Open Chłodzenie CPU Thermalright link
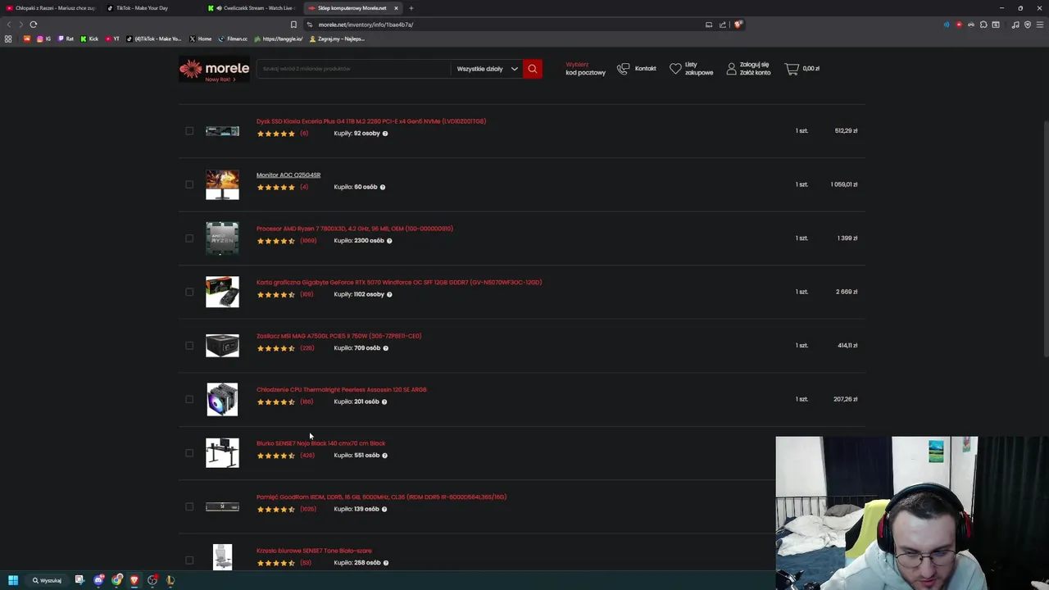Screen dimensions: 1049x590 click(342, 390)
